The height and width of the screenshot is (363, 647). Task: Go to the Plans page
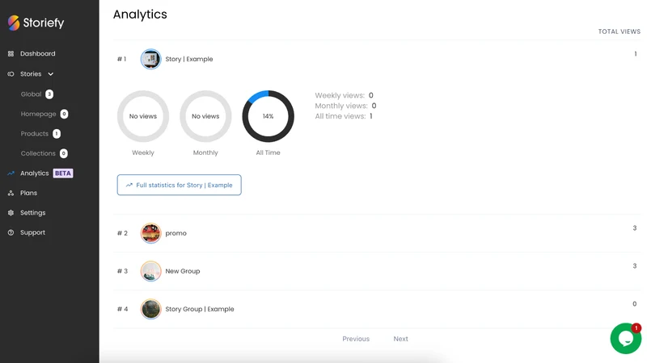click(x=28, y=193)
